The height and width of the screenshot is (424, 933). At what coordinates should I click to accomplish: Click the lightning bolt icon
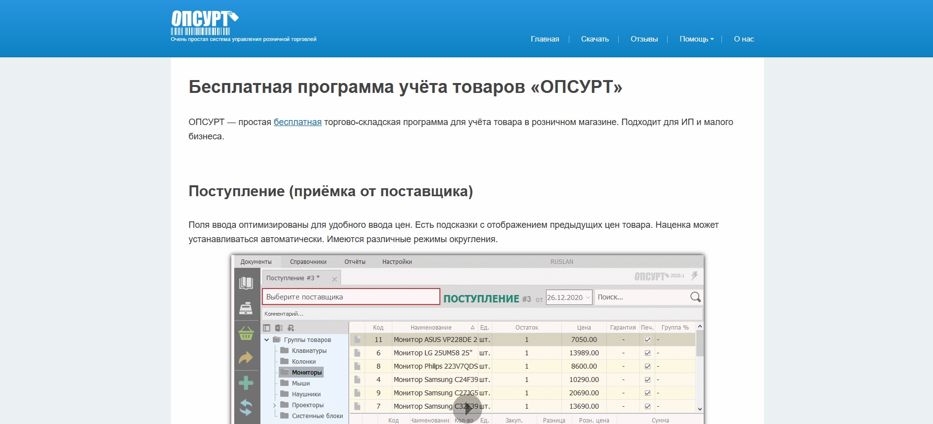coord(694,276)
